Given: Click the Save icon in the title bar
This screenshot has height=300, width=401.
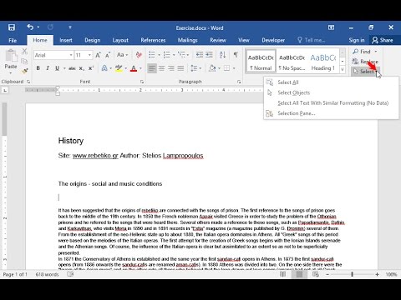Looking at the screenshot, I should pyautogui.click(x=12, y=27).
